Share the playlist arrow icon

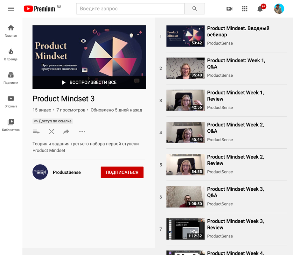point(66,131)
